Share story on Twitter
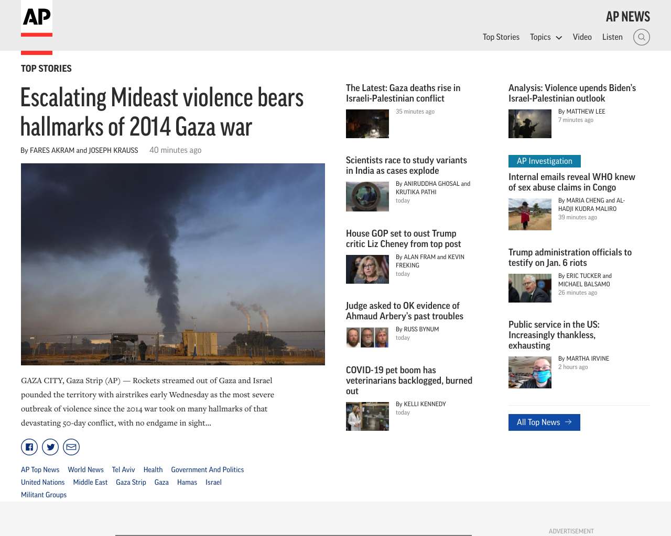Image resolution: width=671 pixels, height=536 pixels. (x=50, y=447)
